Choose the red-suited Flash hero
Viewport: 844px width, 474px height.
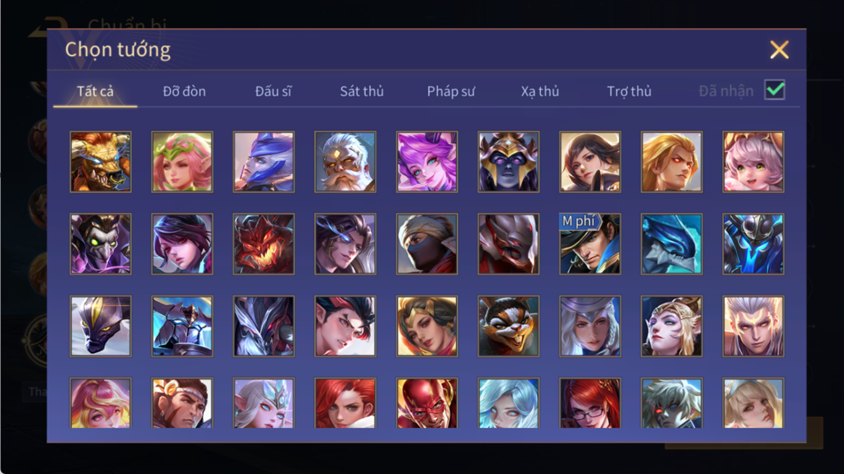(427, 403)
